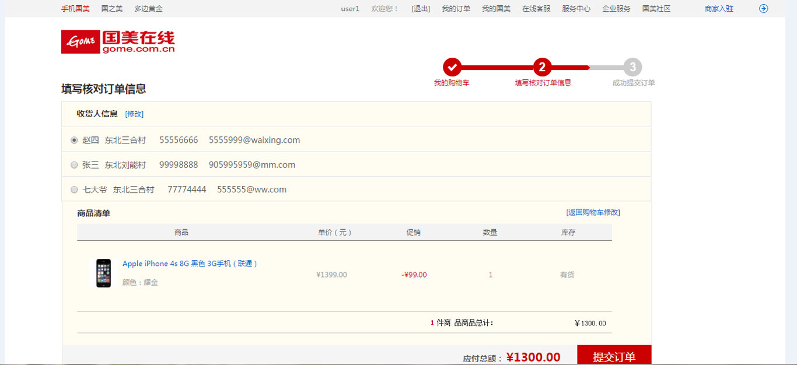Select recipient 张三 radio button
Image resolution: width=797 pixels, height=365 pixels.
click(x=74, y=165)
